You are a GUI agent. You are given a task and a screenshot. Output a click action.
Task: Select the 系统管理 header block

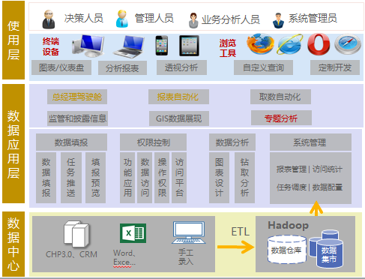pos(310,142)
